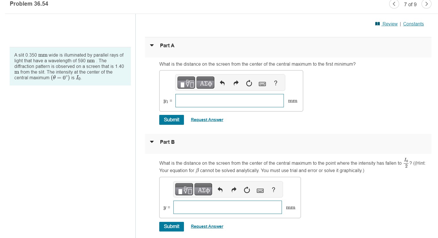
Task: Reset the Part B answer field
Action: [x=247, y=190]
